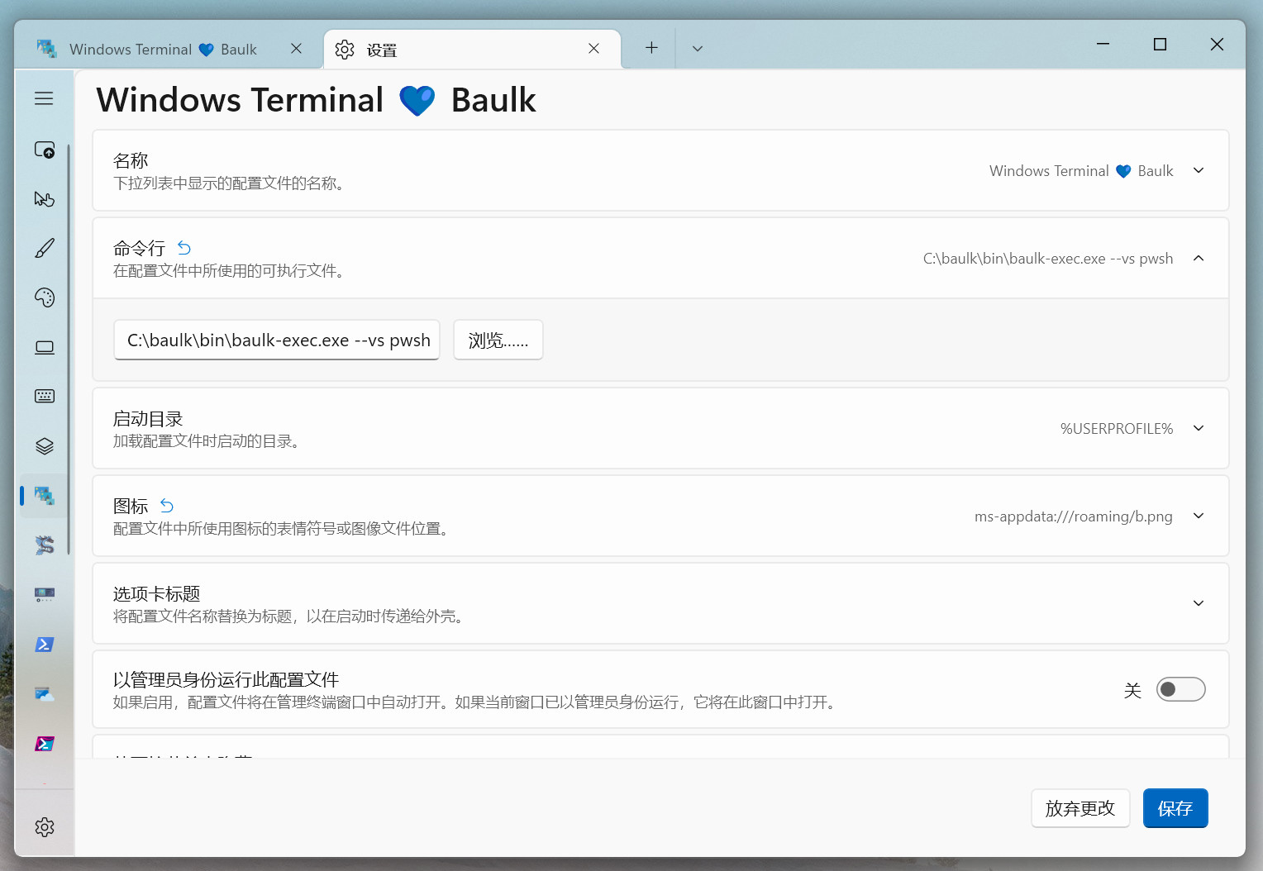Screen dimensions: 1263x871
Task: Reset the 图标 setting with undo arrow
Action: tap(167, 506)
